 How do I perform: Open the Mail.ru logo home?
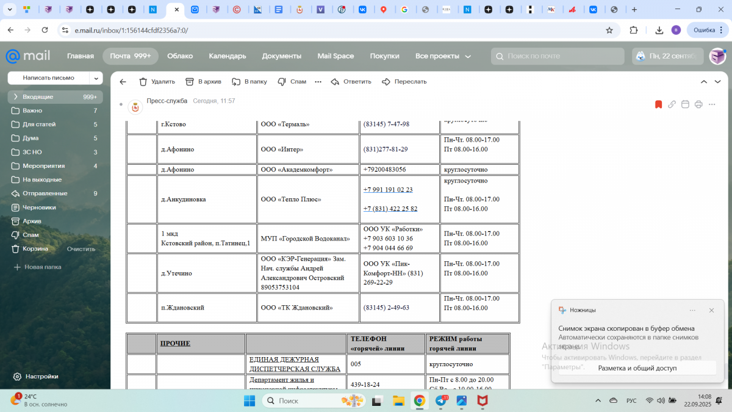click(28, 56)
